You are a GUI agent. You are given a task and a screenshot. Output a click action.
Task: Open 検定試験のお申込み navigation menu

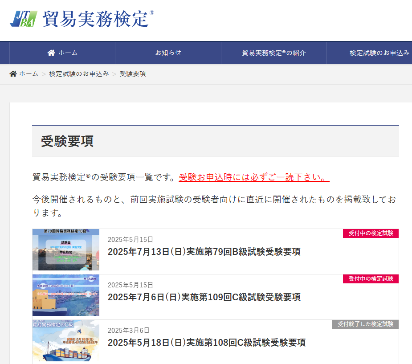point(379,53)
